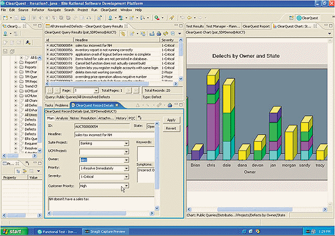Click the print icon in Record Details toolbar
The height and width of the screenshot is (236, 335).
tap(170, 105)
